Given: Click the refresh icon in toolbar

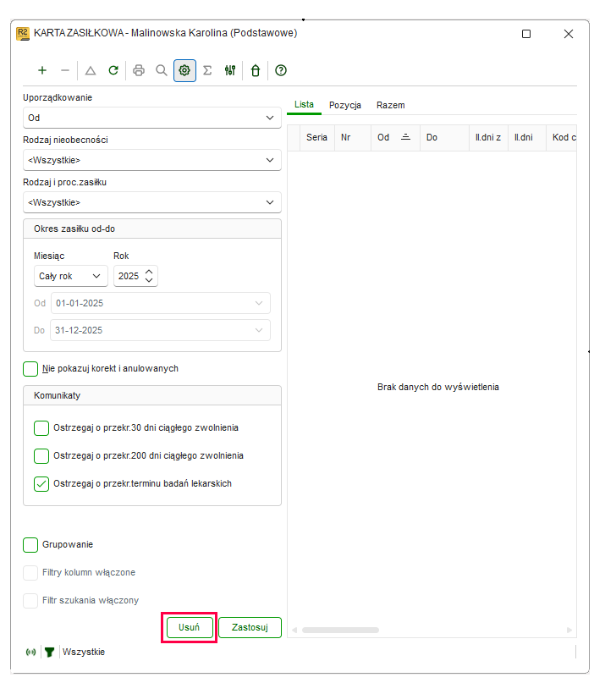Looking at the screenshot, I should [113, 70].
